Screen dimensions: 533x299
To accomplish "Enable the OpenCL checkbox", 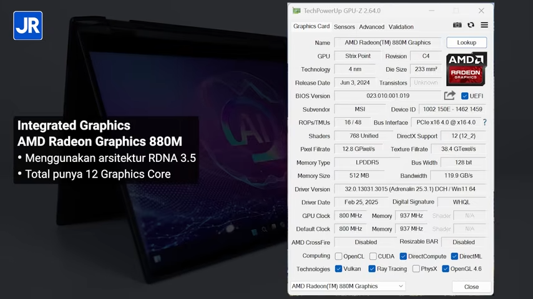I will [x=338, y=256].
